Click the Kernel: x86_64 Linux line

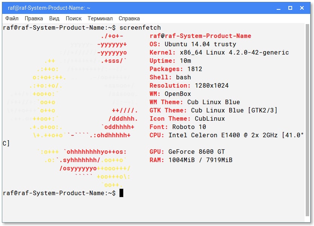pyautogui.click(x=219, y=53)
